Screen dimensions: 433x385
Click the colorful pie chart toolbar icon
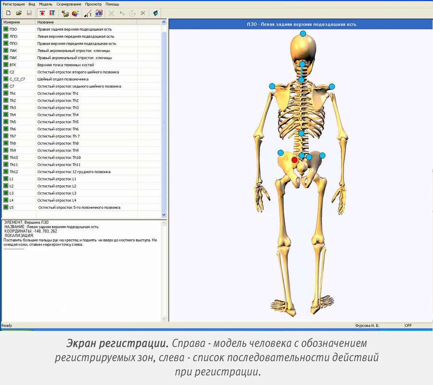coord(76,13)
